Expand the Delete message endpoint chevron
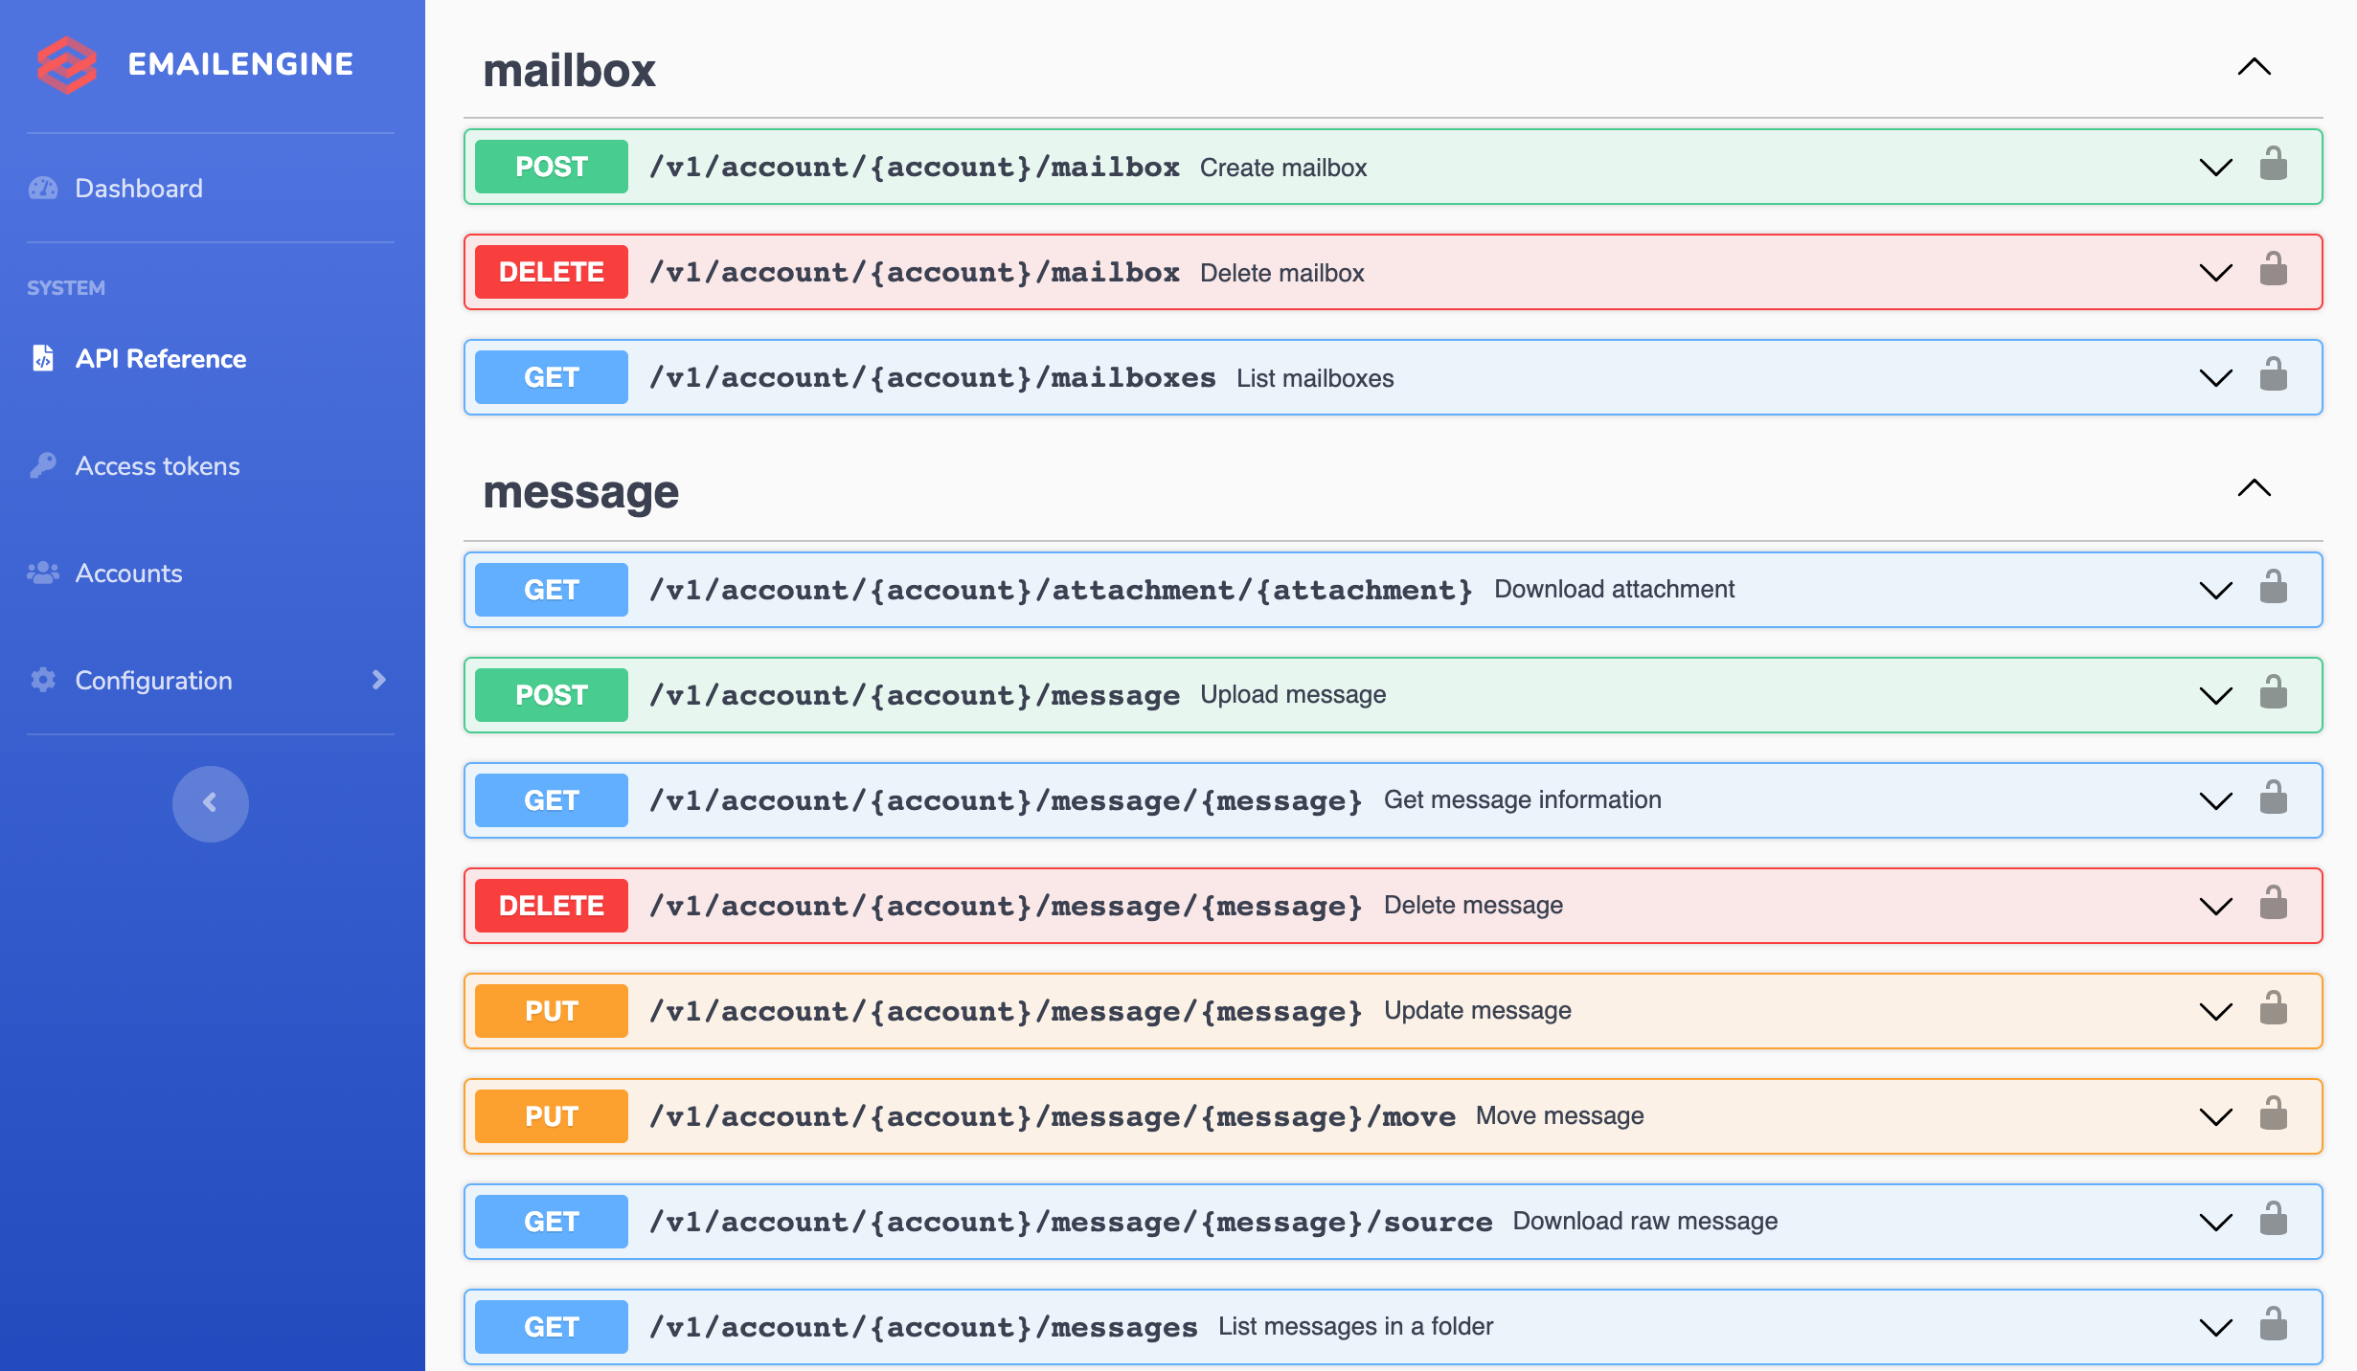2357x1371 pixels. tap(2215, 906)
